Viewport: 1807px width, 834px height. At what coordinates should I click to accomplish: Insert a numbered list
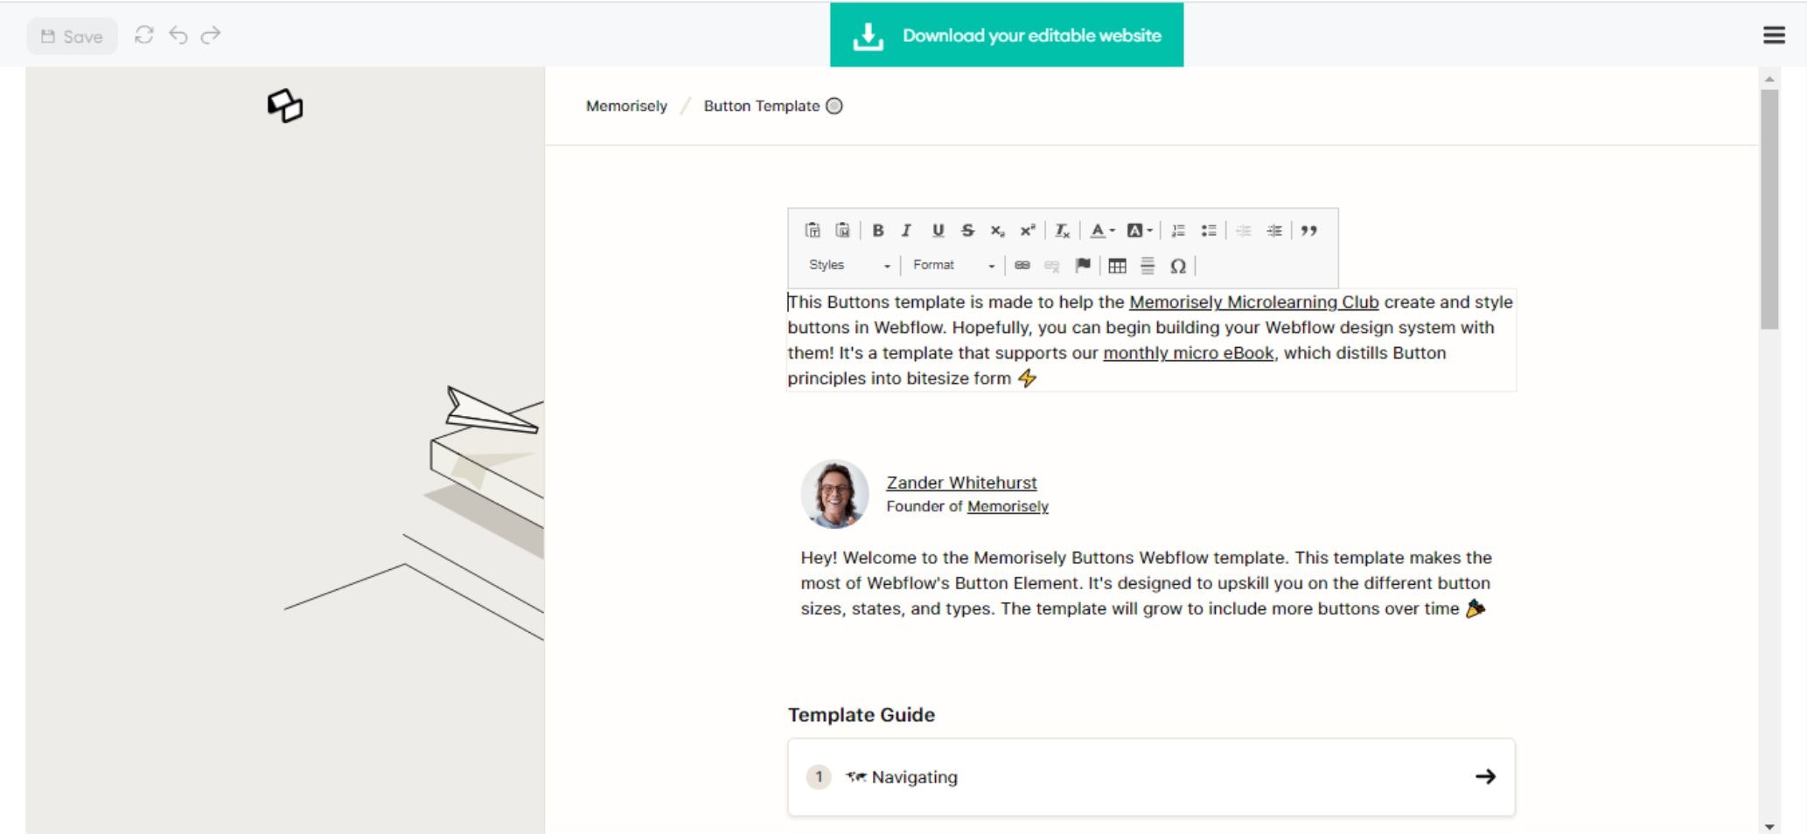pyautogui.click(x=1179, y=231)
